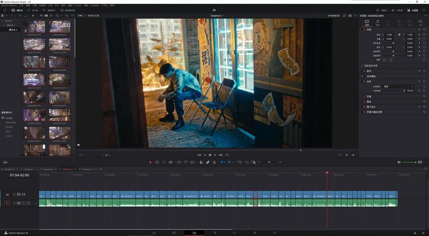Viewport: 429px width, 236px height.
Task: Adjust the timeline zoom slider
Action: click(x=270, y=162)
